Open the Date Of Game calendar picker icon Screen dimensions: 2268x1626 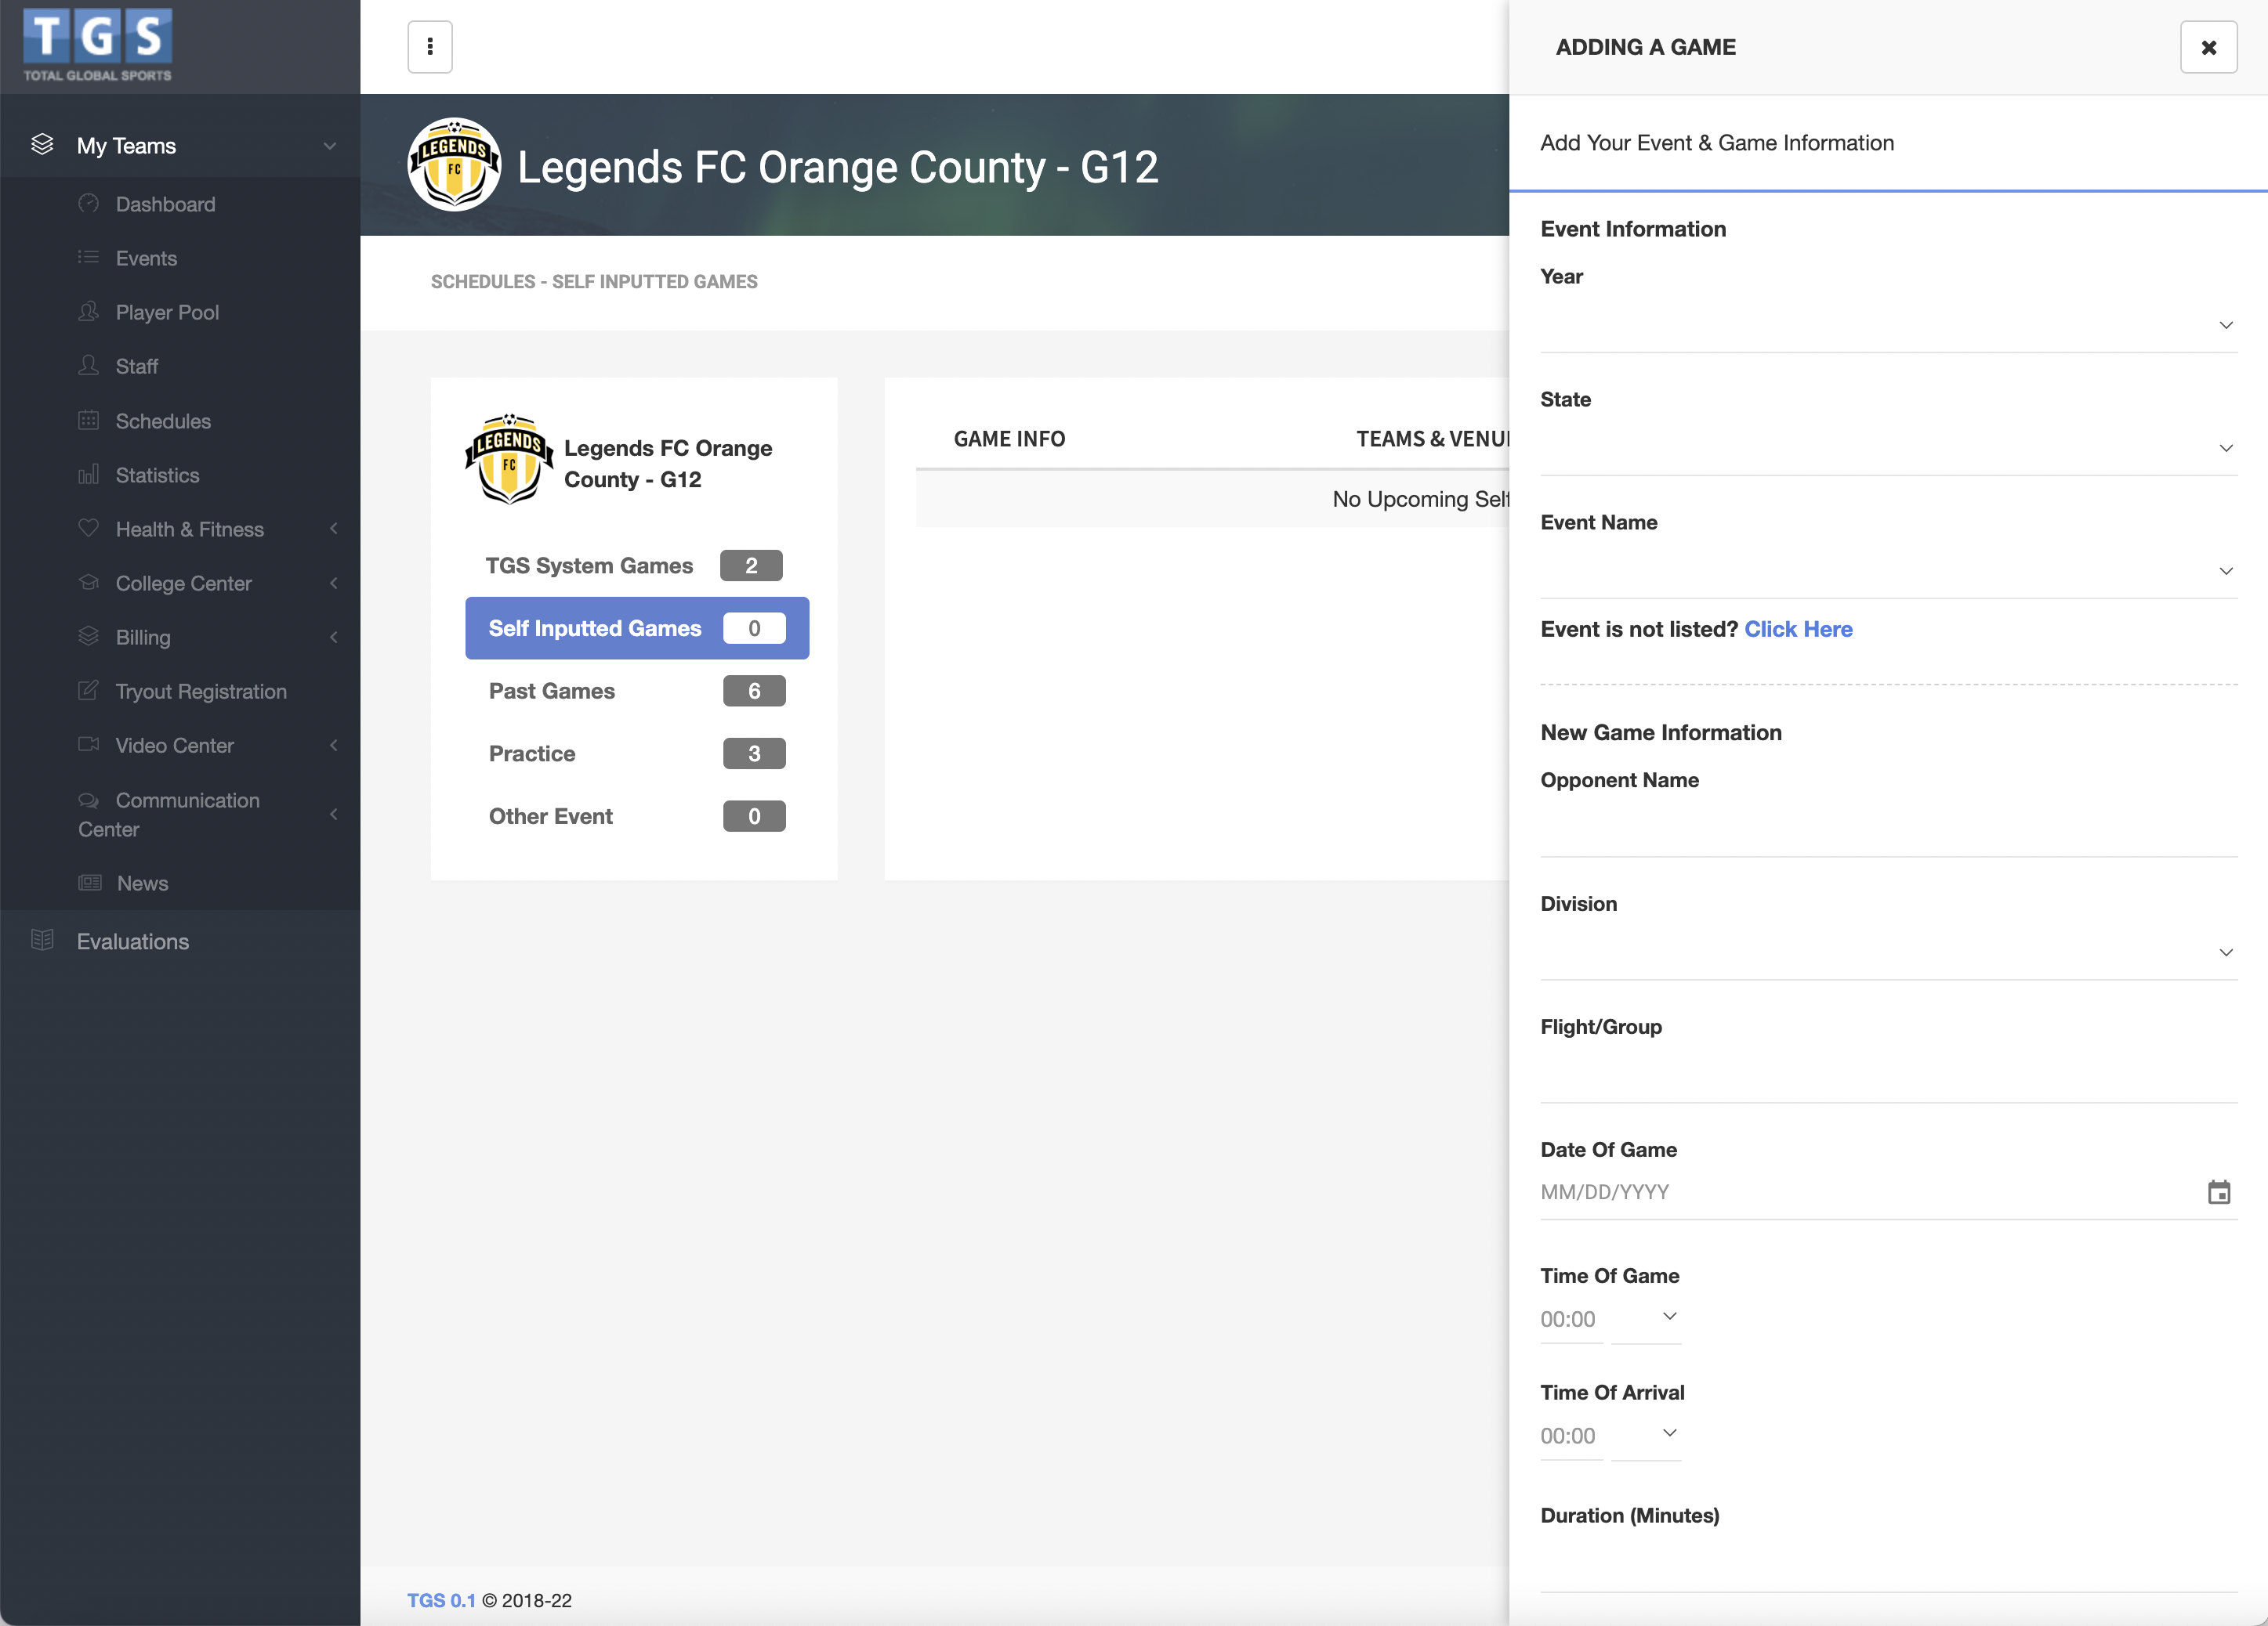click(2219, 1192)
